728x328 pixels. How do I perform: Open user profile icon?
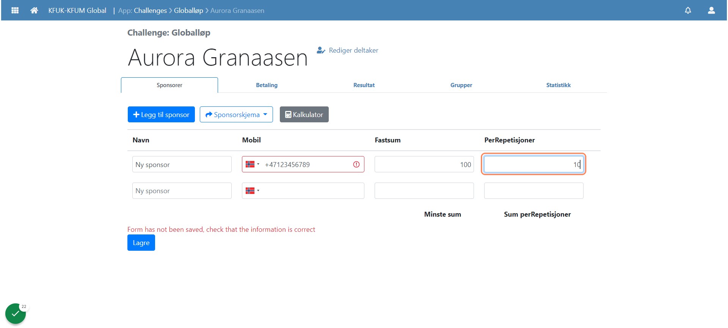[711, 10]
